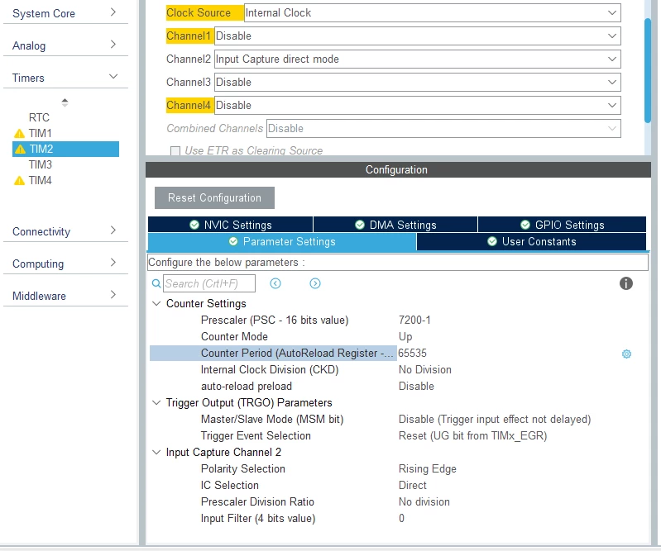661x551 pixels.
Task: Click auto-reload preload value Disable
Action: click(x=416, y=387)
